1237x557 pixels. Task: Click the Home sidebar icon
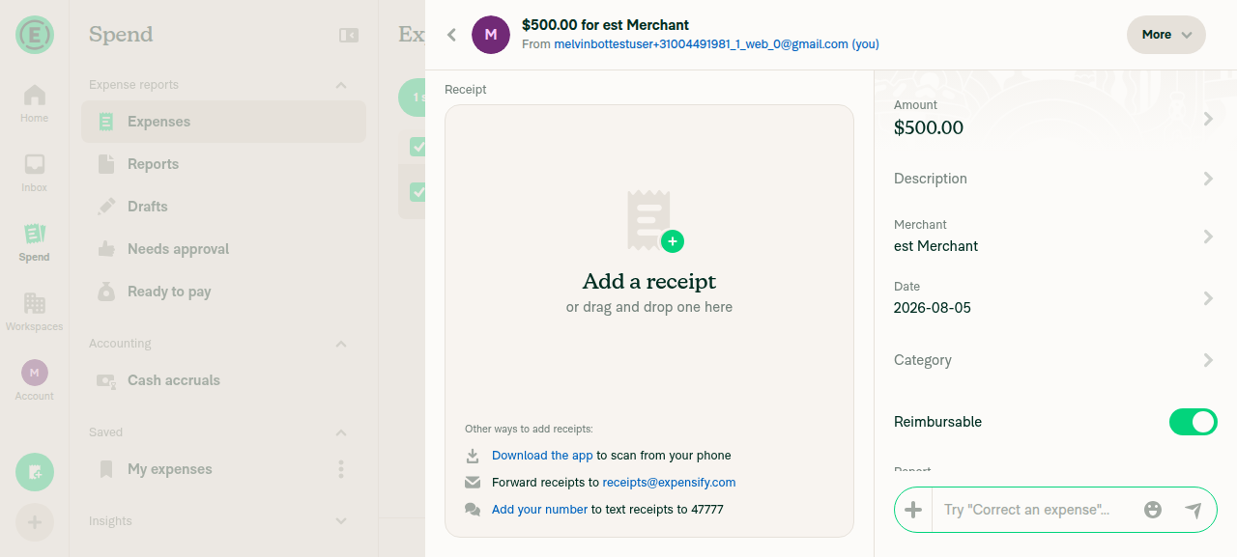pos(34,103)
